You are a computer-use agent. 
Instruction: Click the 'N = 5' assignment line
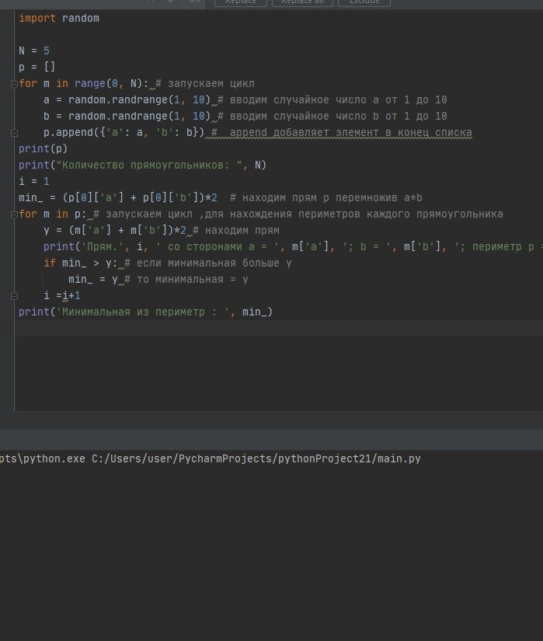coord(34,51)
